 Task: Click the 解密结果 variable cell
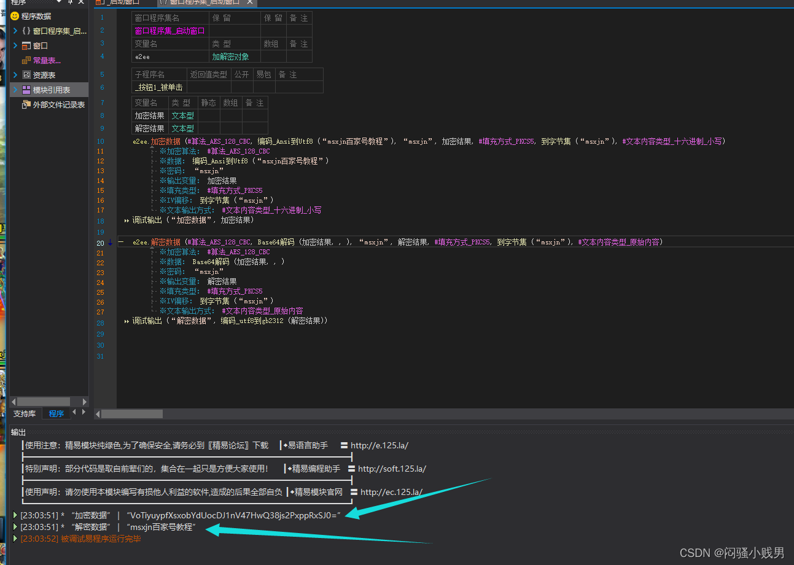point(150,128)
